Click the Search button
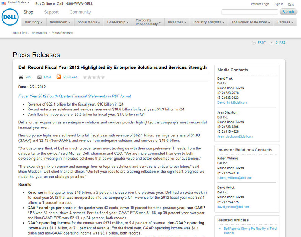 (288, 12)
